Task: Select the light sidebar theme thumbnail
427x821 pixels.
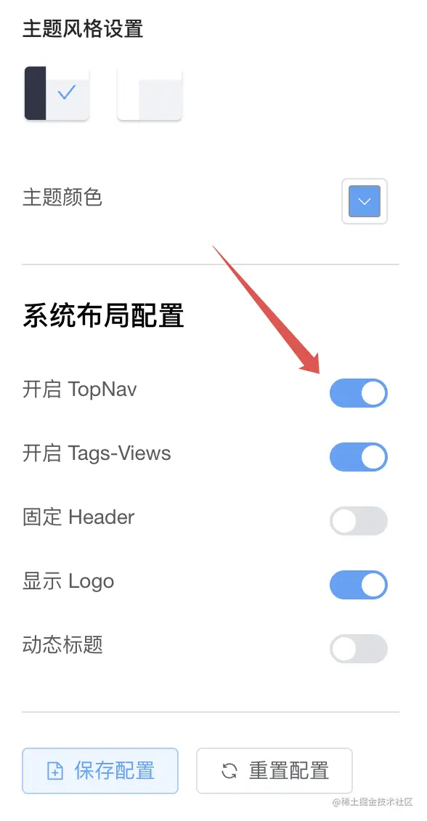Action: coord(150,93)
